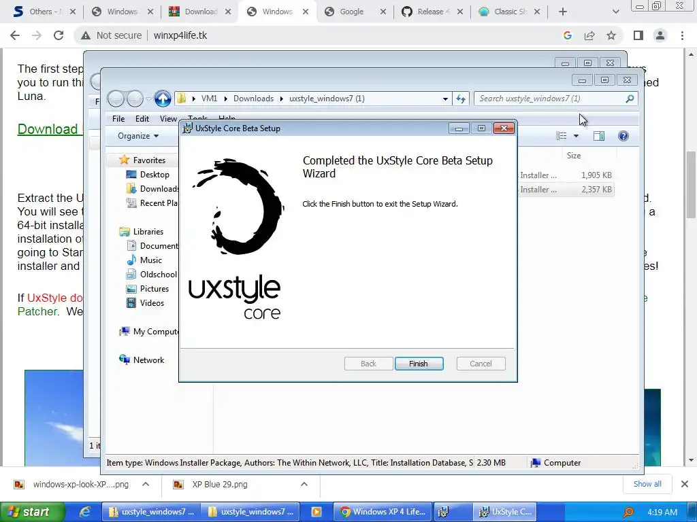Toggle the Explorer preview pane icon

pyautogui.click(x=599, y=136)
